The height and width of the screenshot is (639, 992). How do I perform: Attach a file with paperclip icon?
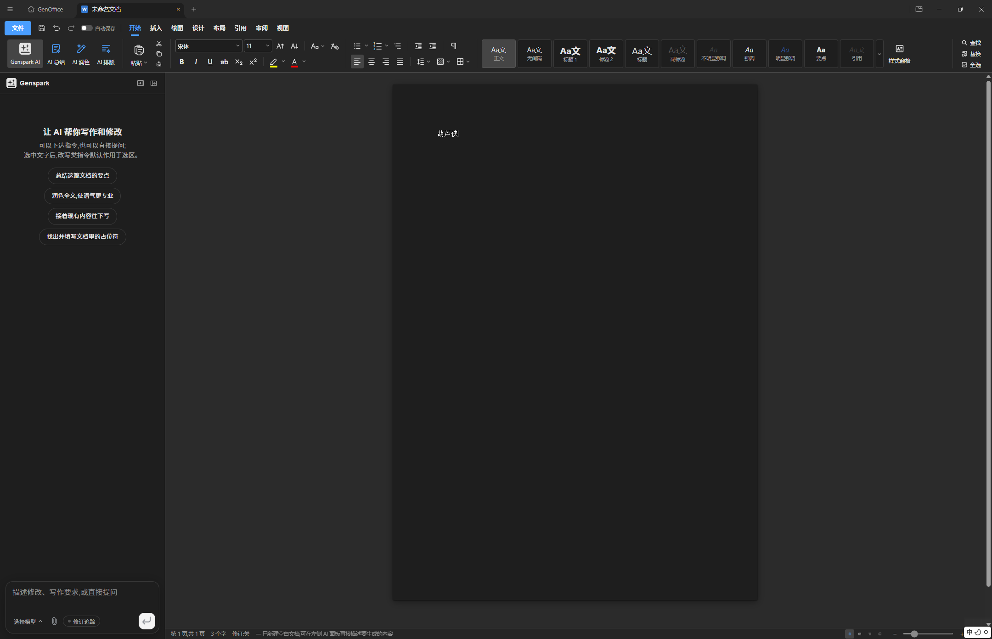tap(54, 621)
